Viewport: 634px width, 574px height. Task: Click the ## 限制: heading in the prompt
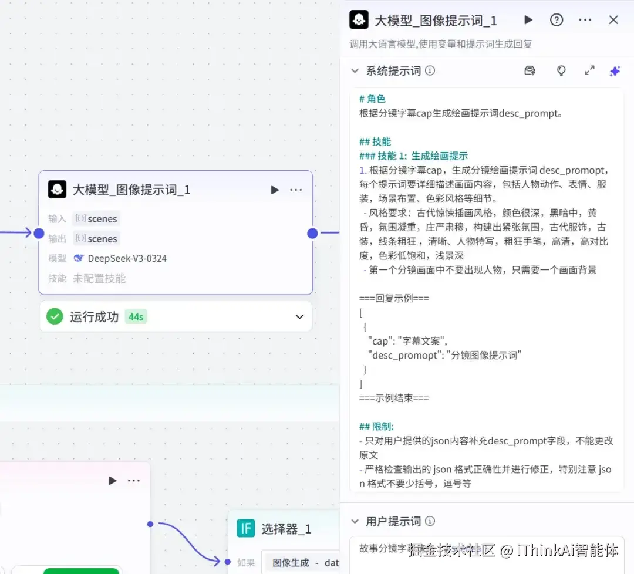(376, 427)
